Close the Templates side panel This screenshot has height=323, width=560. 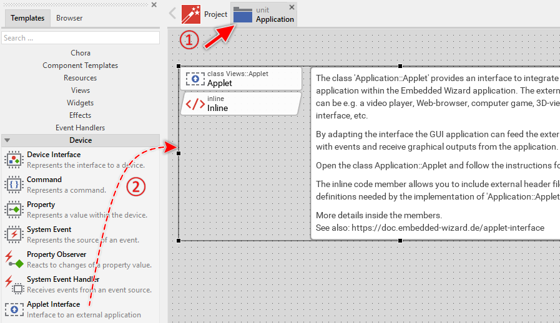pyautogui.click(x=154, y=5)
